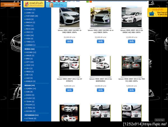Select AVANZA [4] category
Screen dimensions: 168x127
[31, 9]
